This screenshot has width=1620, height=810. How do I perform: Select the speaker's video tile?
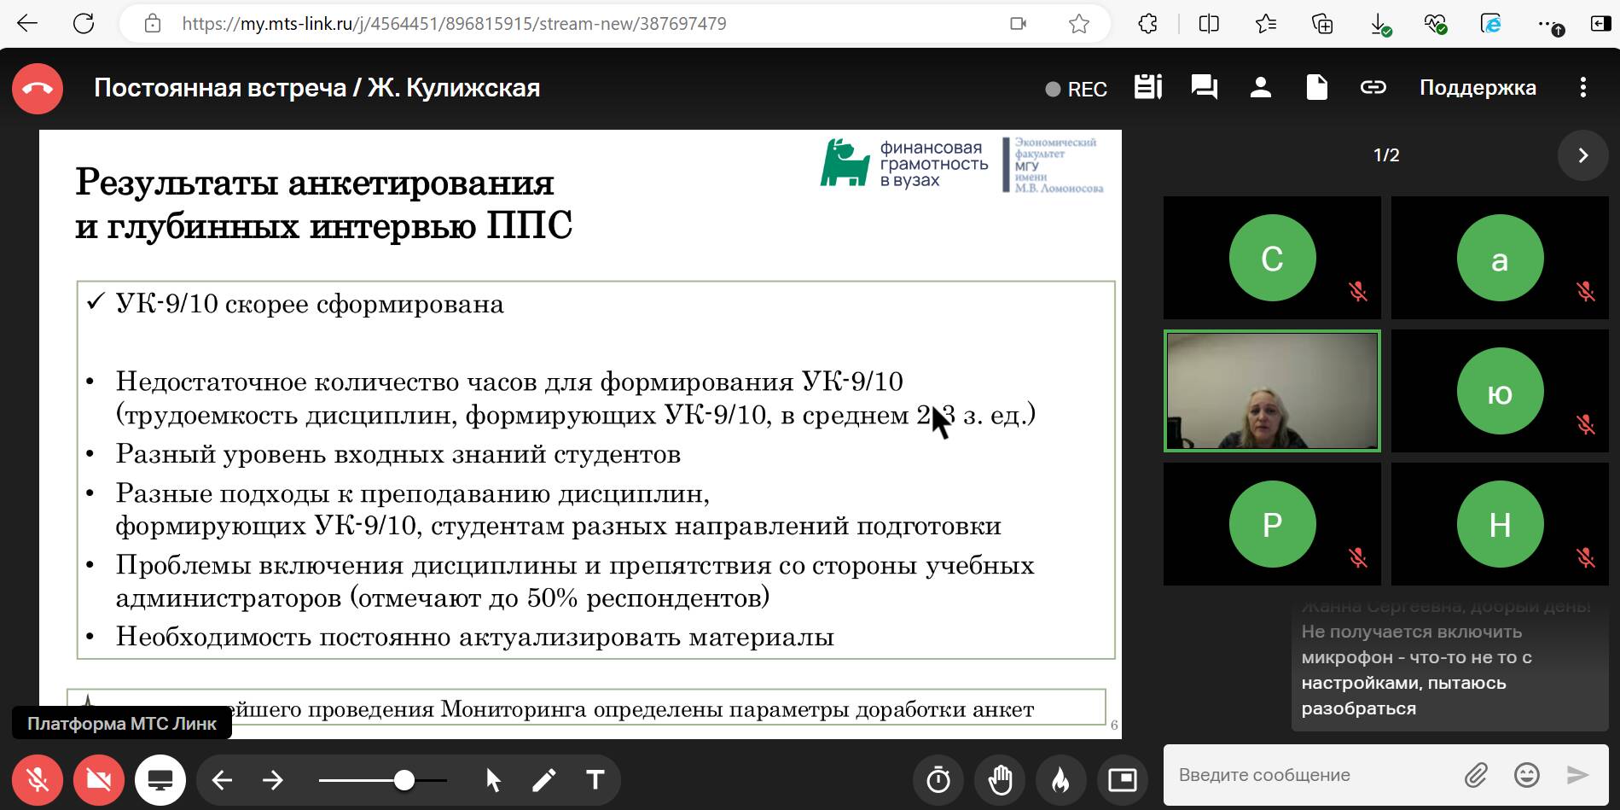pyautogui.click(x=1272, y=391)
